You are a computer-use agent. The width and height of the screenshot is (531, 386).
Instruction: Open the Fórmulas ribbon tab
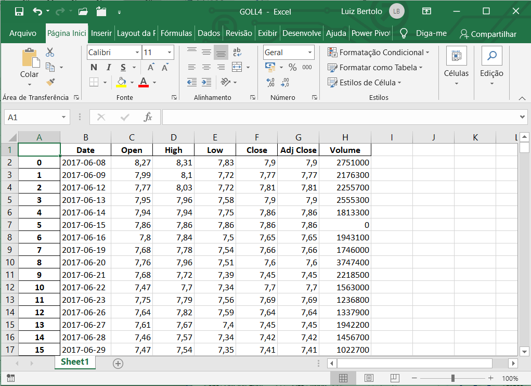click(176, 33)
